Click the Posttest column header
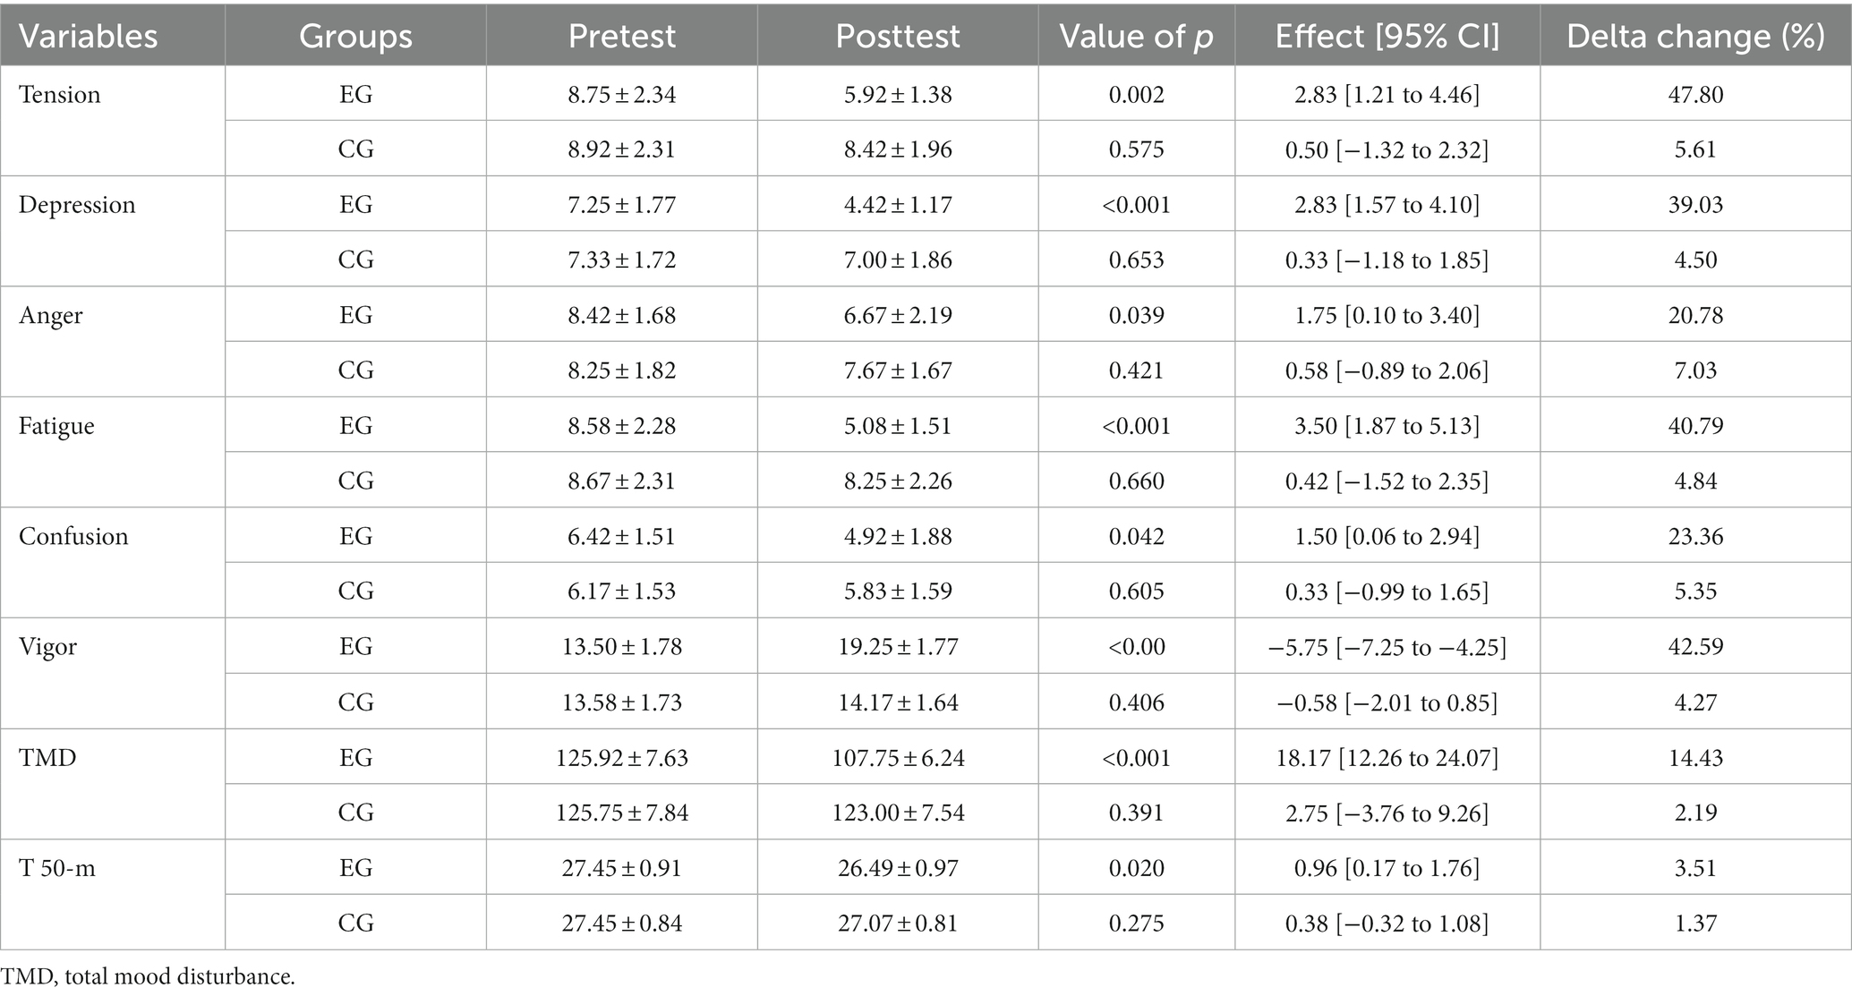The image size is (1852, 996). (x=898, y=36)
